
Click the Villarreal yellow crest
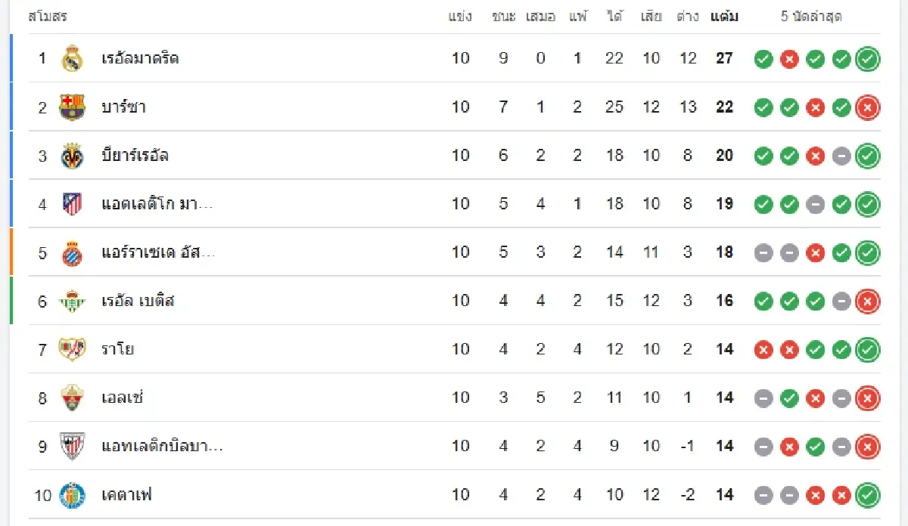(x=72, y=156)
